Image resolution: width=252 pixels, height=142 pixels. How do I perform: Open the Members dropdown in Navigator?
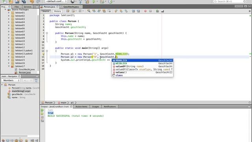click(x=11, y=80)
